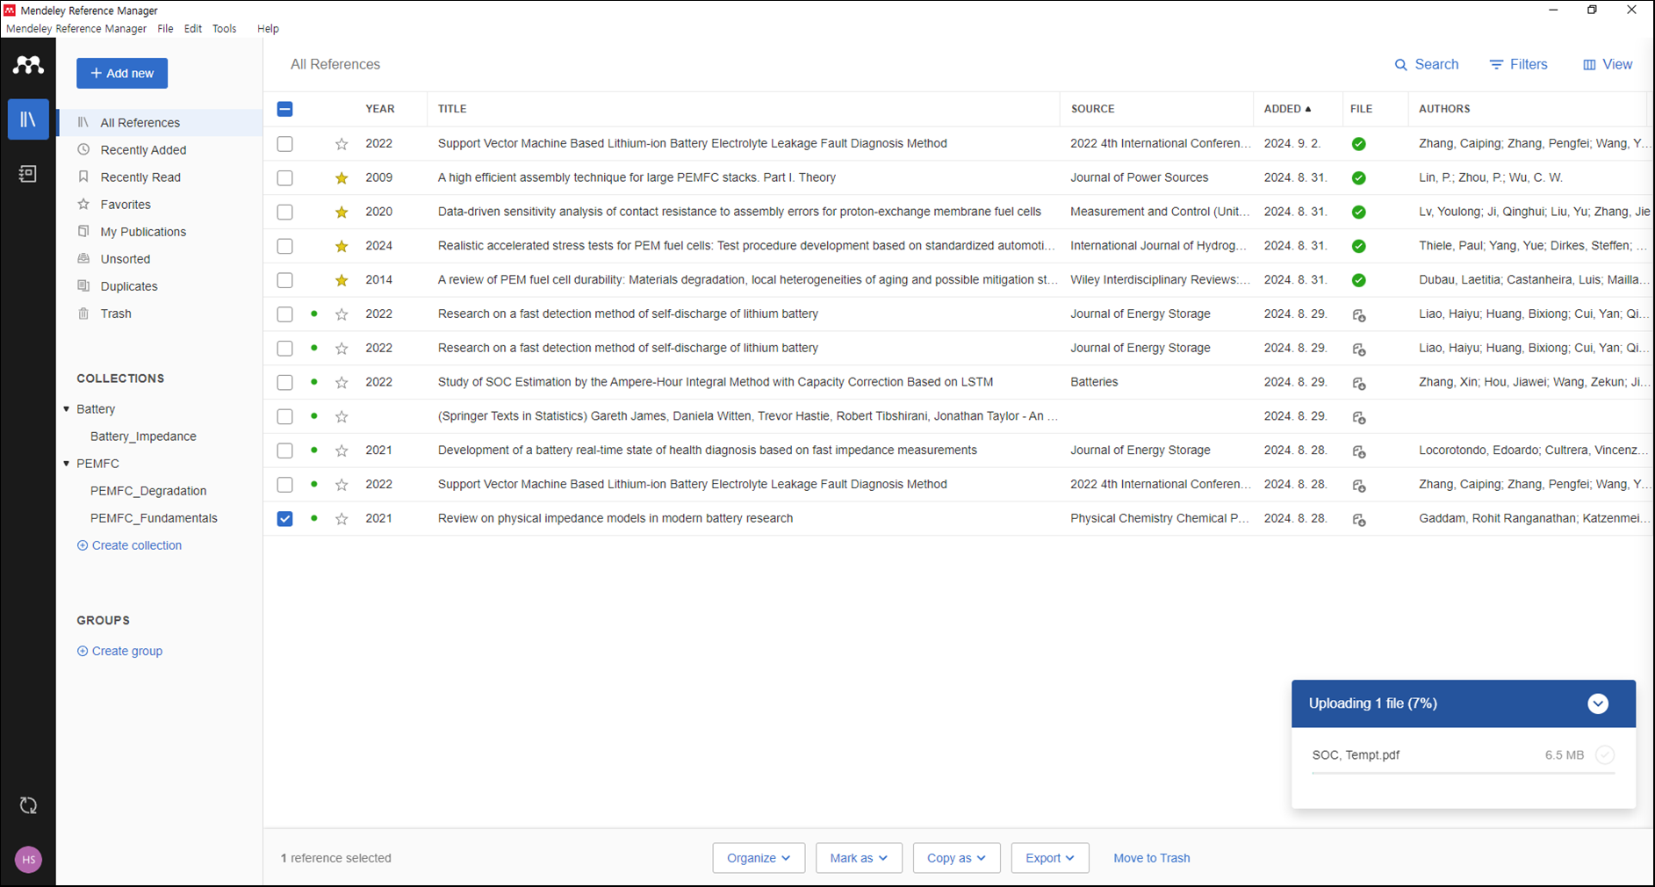
Task: Open the Mark as dropdown
Action: coord(859,858)
